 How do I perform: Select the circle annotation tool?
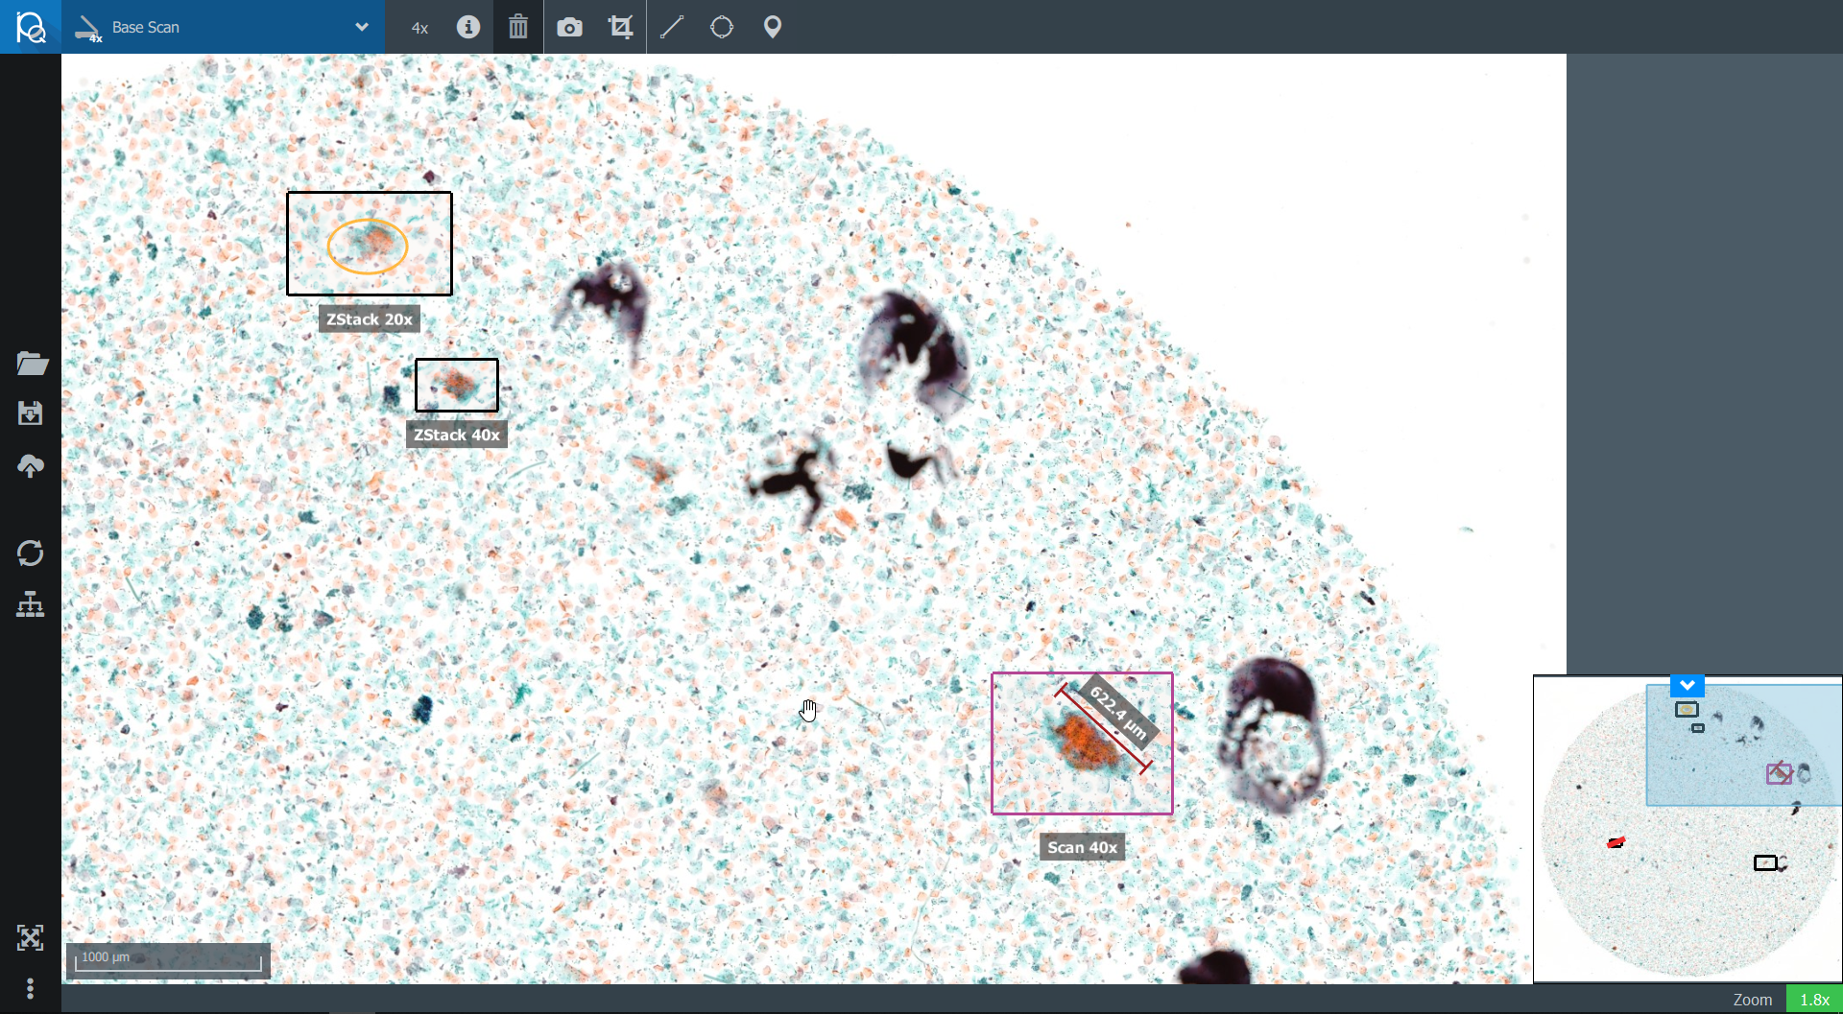(722, 27)
